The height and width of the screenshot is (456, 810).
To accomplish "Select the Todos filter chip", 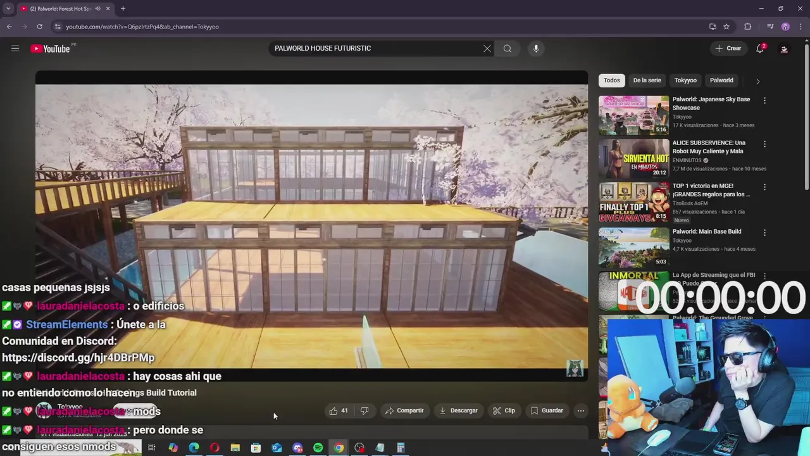I will (611, 80).
